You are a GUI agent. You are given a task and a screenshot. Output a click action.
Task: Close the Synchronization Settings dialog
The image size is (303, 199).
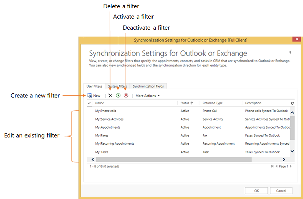point(297,39)
